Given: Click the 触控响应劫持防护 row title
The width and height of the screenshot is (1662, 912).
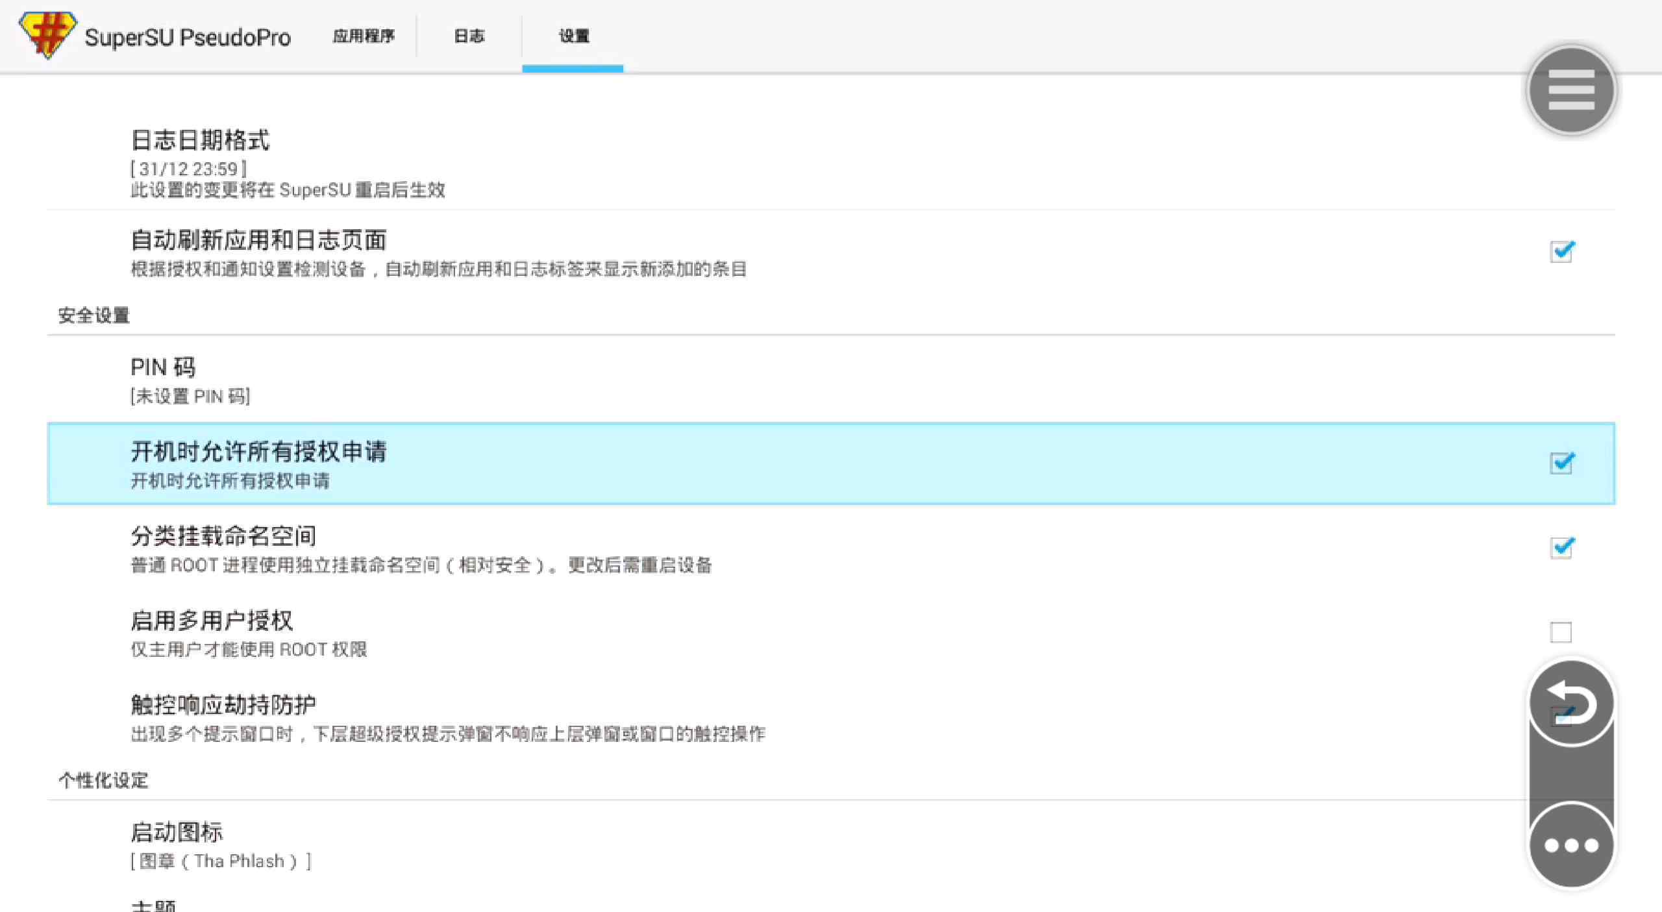Looking at the screenshot, I should pos(223,705).
